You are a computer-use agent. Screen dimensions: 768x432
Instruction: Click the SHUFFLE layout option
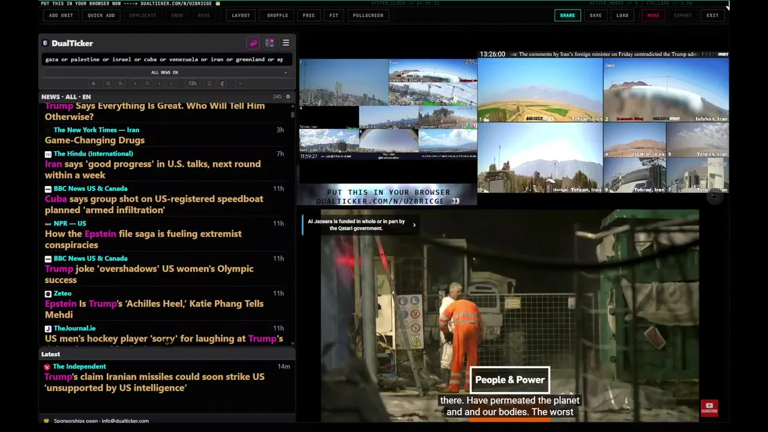pos(277,15)
